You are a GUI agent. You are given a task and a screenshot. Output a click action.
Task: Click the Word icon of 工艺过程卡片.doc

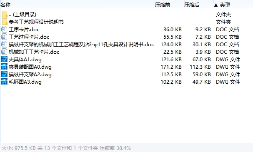[4, 37]
